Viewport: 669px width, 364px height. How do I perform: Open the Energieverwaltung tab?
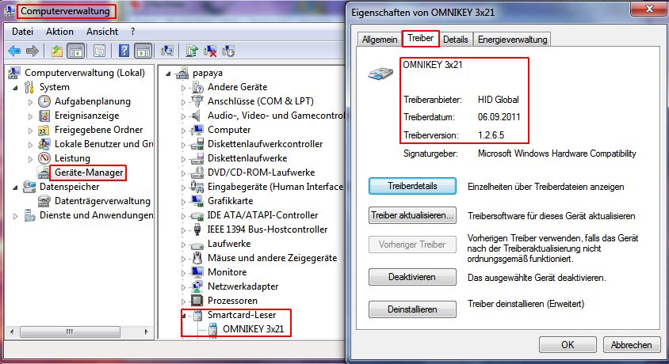click(511, 40)
